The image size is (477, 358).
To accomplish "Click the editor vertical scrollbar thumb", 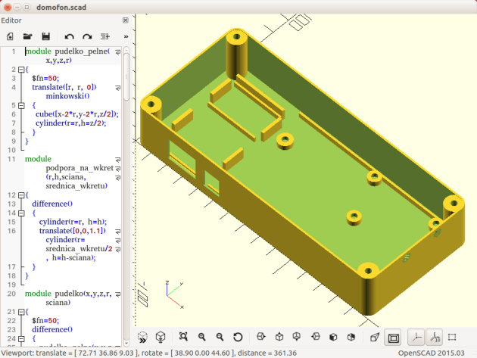I will pyautogui.click(x=126, y=76).
